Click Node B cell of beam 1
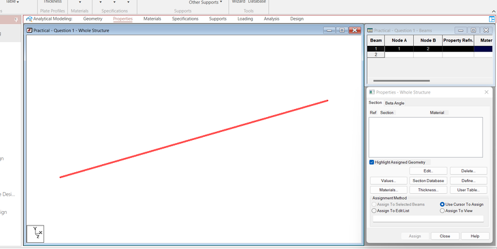Viewport: 497px width, 249px height. coord(428,49)
